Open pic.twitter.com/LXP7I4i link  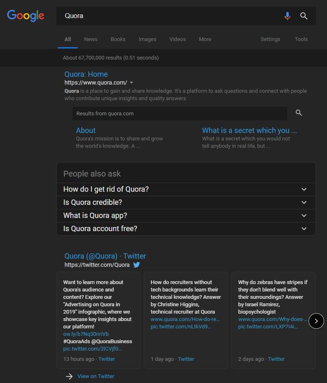pos(268,327)
